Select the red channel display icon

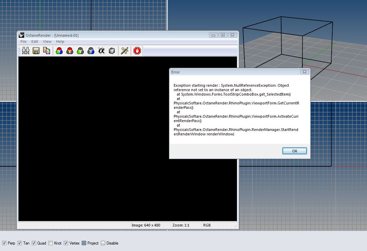pos(70,51)
